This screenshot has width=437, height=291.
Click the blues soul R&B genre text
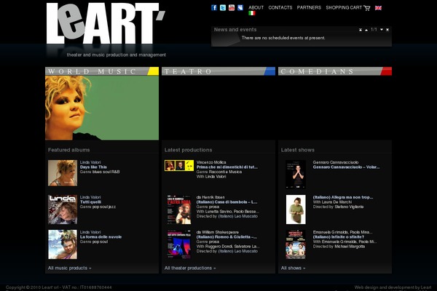[x=106, y=172]
